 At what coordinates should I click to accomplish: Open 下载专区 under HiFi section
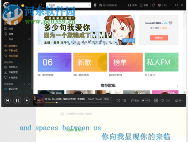11,50
